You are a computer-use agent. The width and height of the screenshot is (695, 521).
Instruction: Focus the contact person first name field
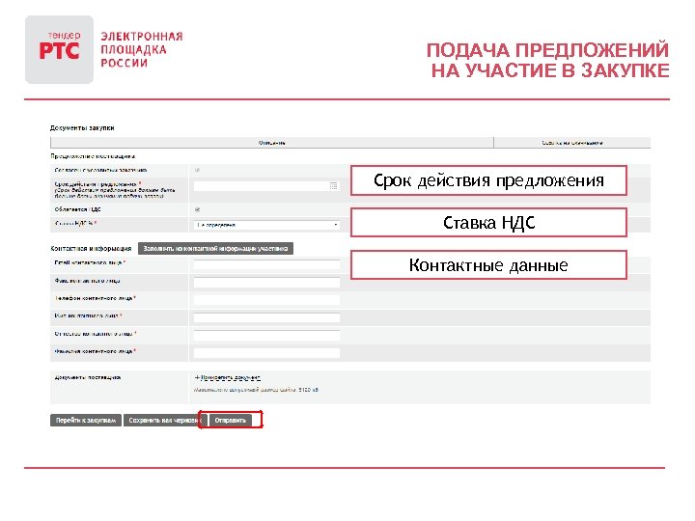coord(266,317)
